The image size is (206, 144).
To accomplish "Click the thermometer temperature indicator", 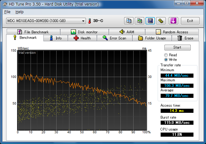I will (x=90, y=21).
